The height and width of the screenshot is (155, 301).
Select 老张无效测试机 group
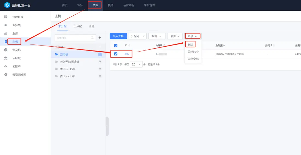[x=78, y=62]
